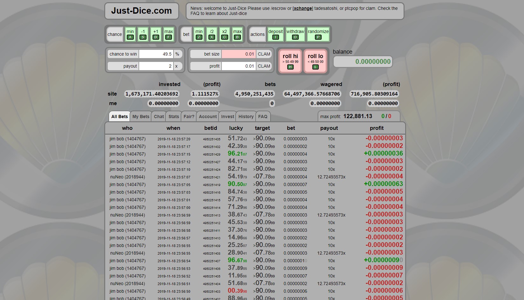
Task: Click betid 4950251413
Action: (x=212, y=215)
